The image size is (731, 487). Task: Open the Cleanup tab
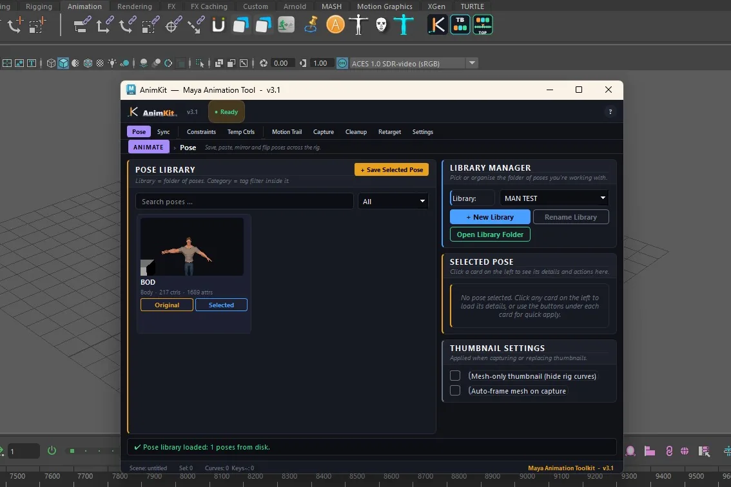tap(356, 132)
